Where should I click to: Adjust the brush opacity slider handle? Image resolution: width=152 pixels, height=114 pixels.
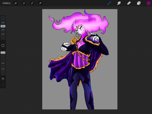3,53
